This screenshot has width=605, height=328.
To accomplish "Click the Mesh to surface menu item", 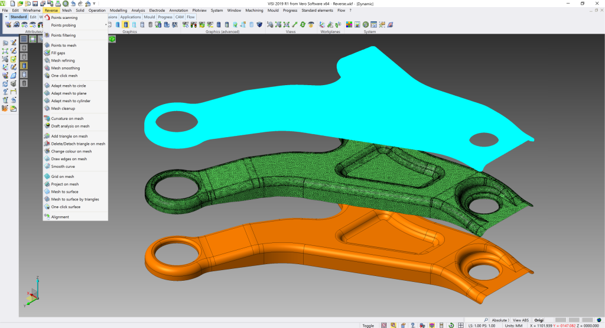I will click(x=66, y=191).
